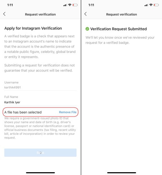The image size is (162, 175).
Task: Tap the left screen's home indicator bar
Action: [40, 172]
